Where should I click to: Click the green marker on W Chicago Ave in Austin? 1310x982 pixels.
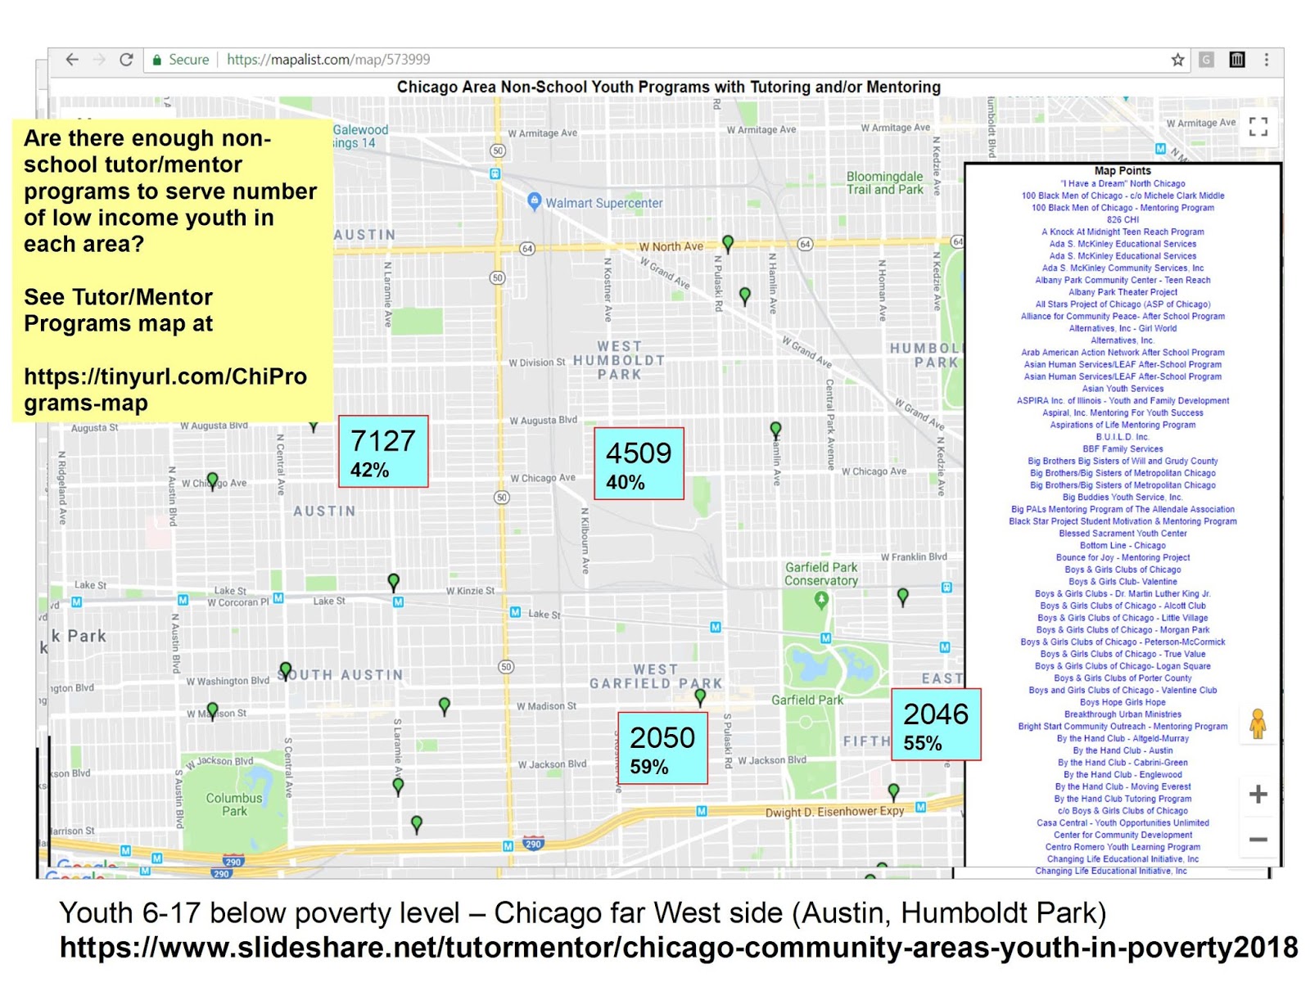213,480
